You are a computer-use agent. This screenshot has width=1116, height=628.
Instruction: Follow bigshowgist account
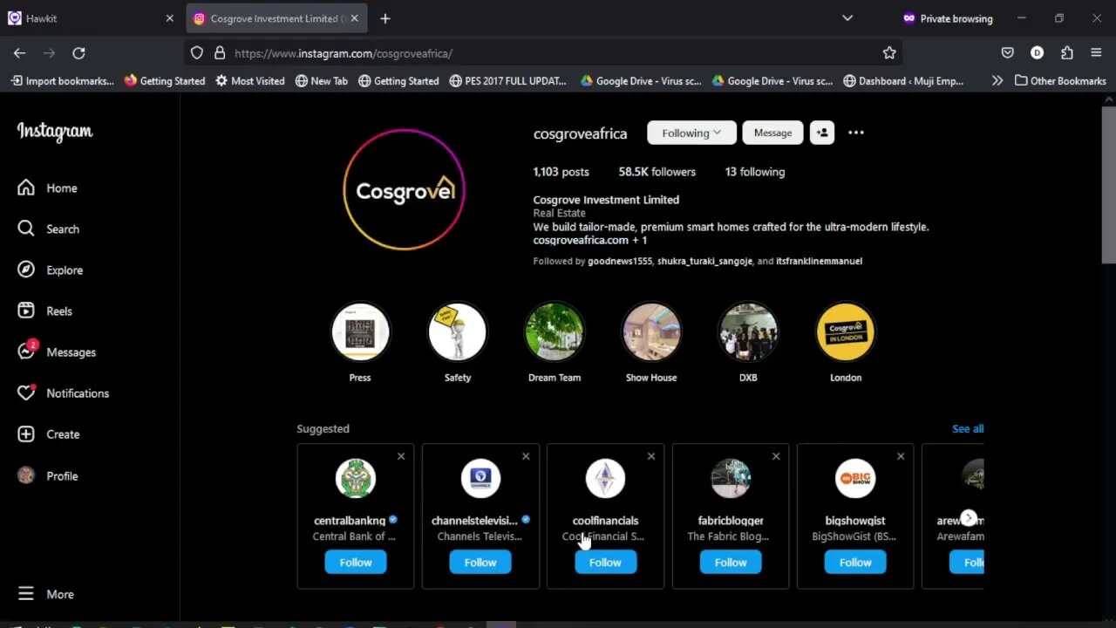click(x=855, y=563)
